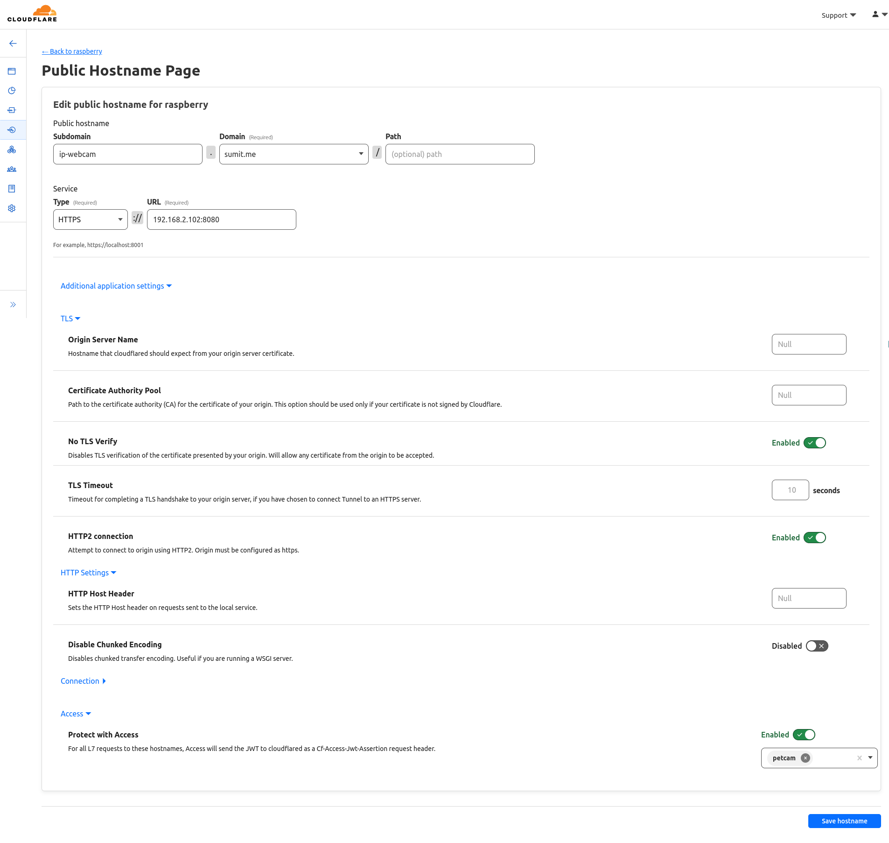Click the optional Path input field

coord(460,154)
